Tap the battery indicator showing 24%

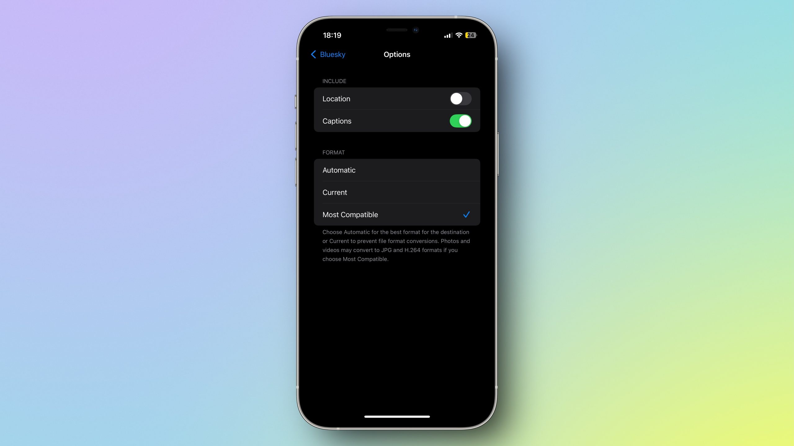471,35
